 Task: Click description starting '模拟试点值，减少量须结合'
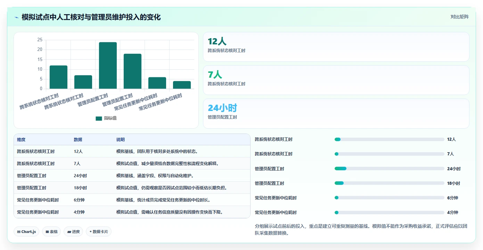click(167, 164)
